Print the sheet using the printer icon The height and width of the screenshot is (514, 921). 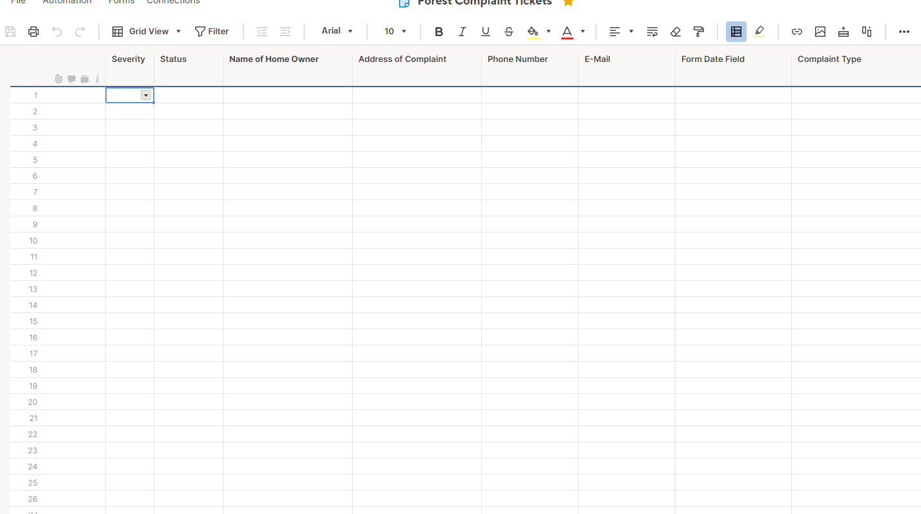coord(34,32)
